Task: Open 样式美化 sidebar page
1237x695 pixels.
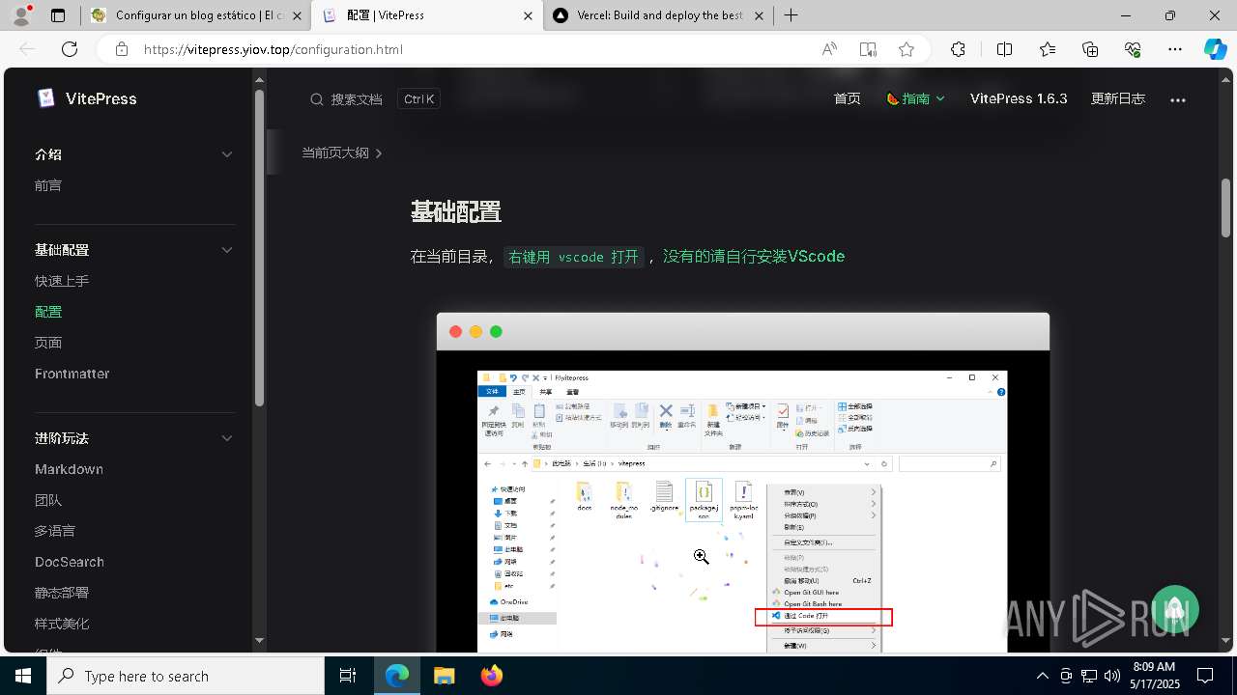Action: tap(62, 624)
